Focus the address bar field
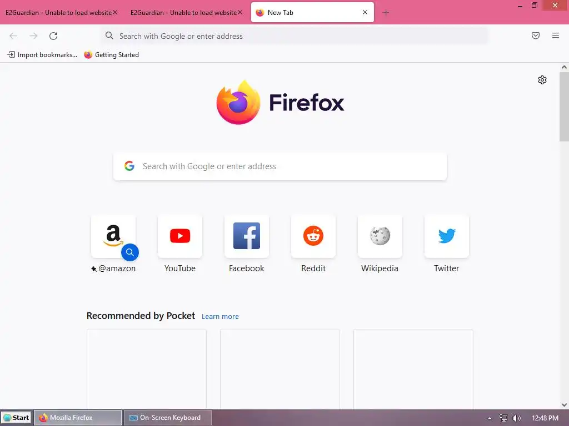Viewport: 569px width, 426px height. pyautogui.click(x=295, y=36)
